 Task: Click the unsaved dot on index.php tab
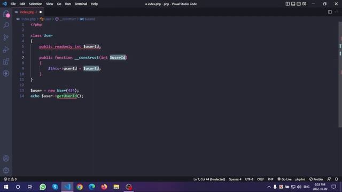click(x=41, y=12)
